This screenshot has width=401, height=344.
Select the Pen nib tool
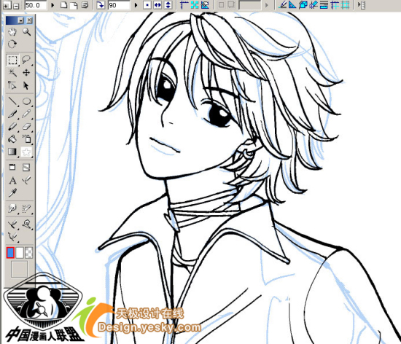pyautogui.click(x=12, y=114)
